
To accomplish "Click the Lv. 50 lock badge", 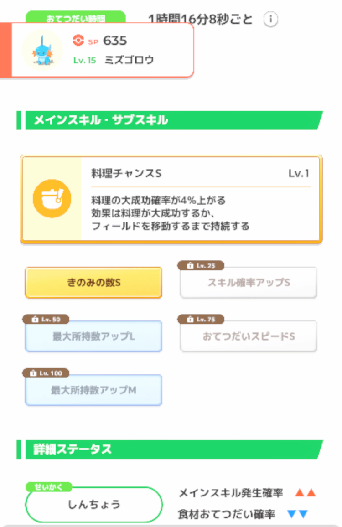I will coord(47,320).
